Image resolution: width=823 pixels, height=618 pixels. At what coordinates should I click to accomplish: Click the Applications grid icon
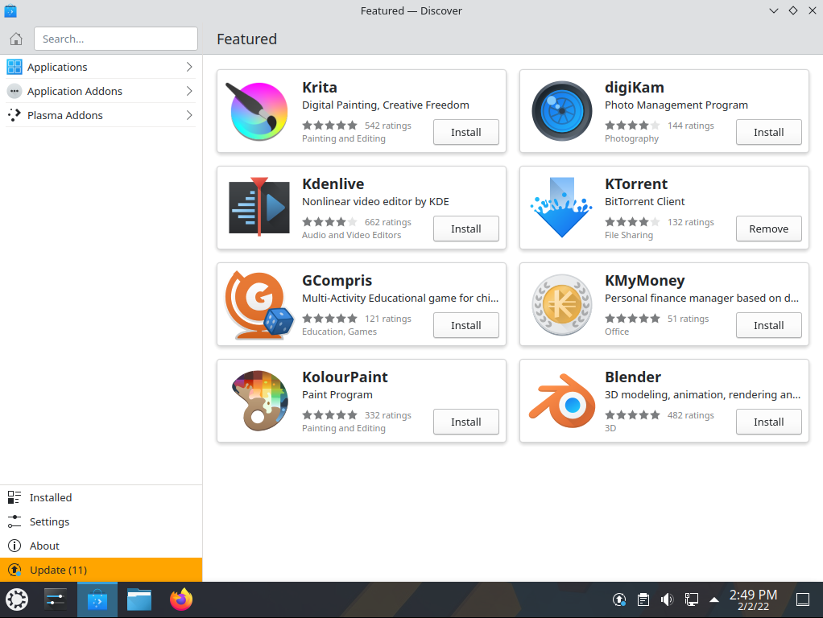[14, 67]
